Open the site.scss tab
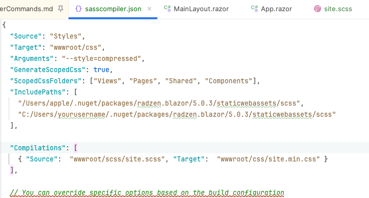 338,9
